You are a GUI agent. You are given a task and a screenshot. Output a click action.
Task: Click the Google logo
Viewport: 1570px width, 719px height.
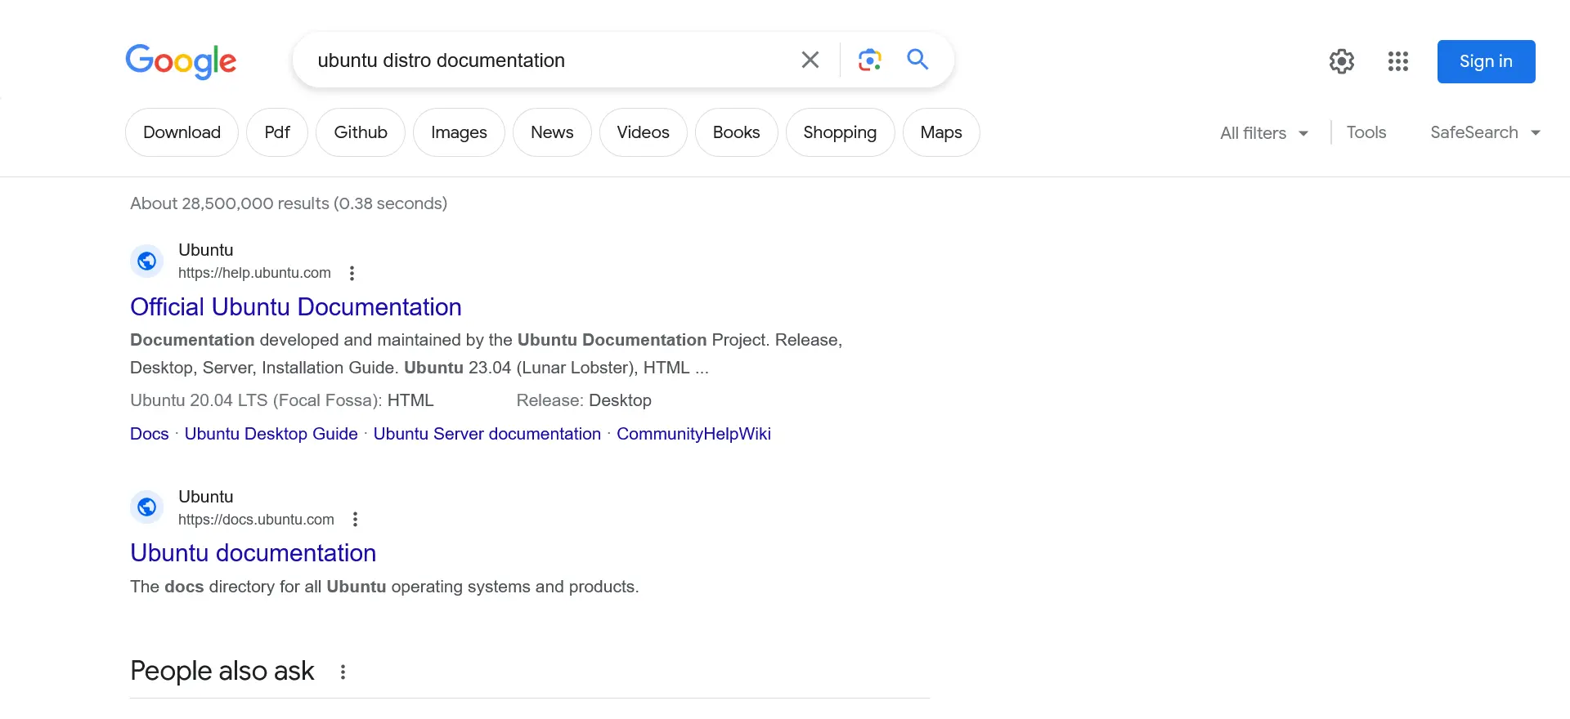[x=181, y=61]
